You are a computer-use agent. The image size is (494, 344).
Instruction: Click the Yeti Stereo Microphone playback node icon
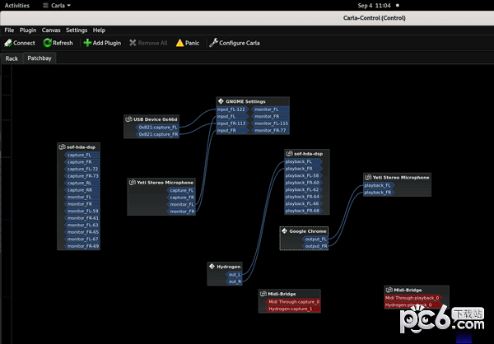368,178
